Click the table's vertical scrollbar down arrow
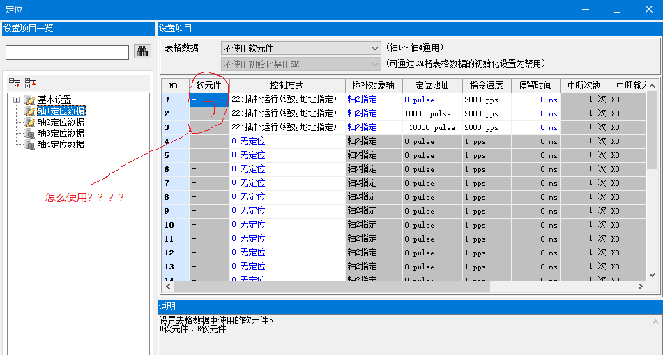This screenshot has height=355, width=663. coord(652,275)
